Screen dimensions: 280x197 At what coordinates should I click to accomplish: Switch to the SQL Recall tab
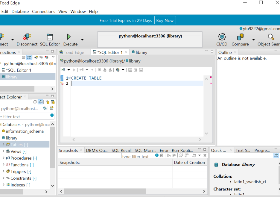pos(121,151)
